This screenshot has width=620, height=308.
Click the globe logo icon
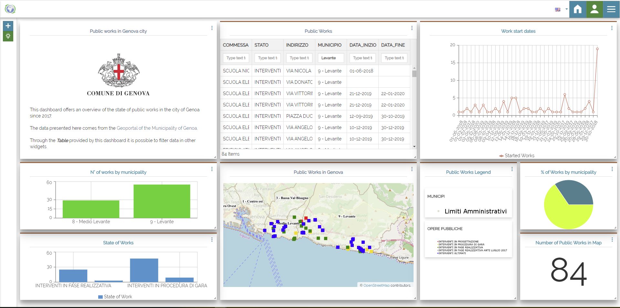(10, 9)
